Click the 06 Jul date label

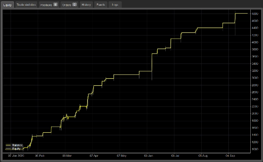pos(175,155)
